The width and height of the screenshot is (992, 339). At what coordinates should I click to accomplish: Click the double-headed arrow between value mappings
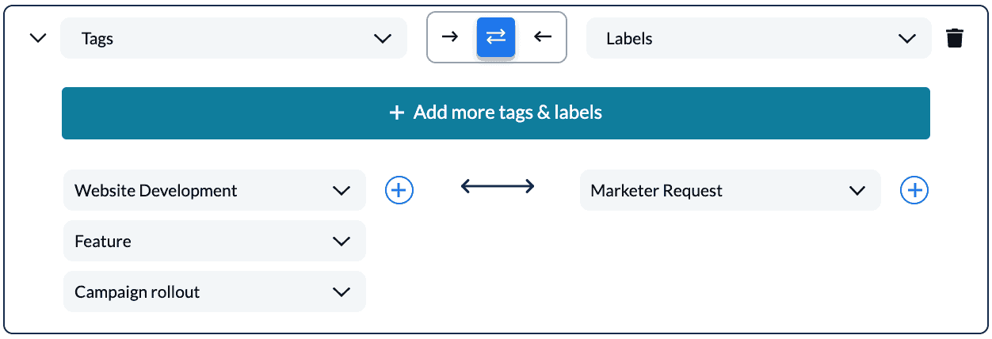pyautogui.click(x=498, y=187)
